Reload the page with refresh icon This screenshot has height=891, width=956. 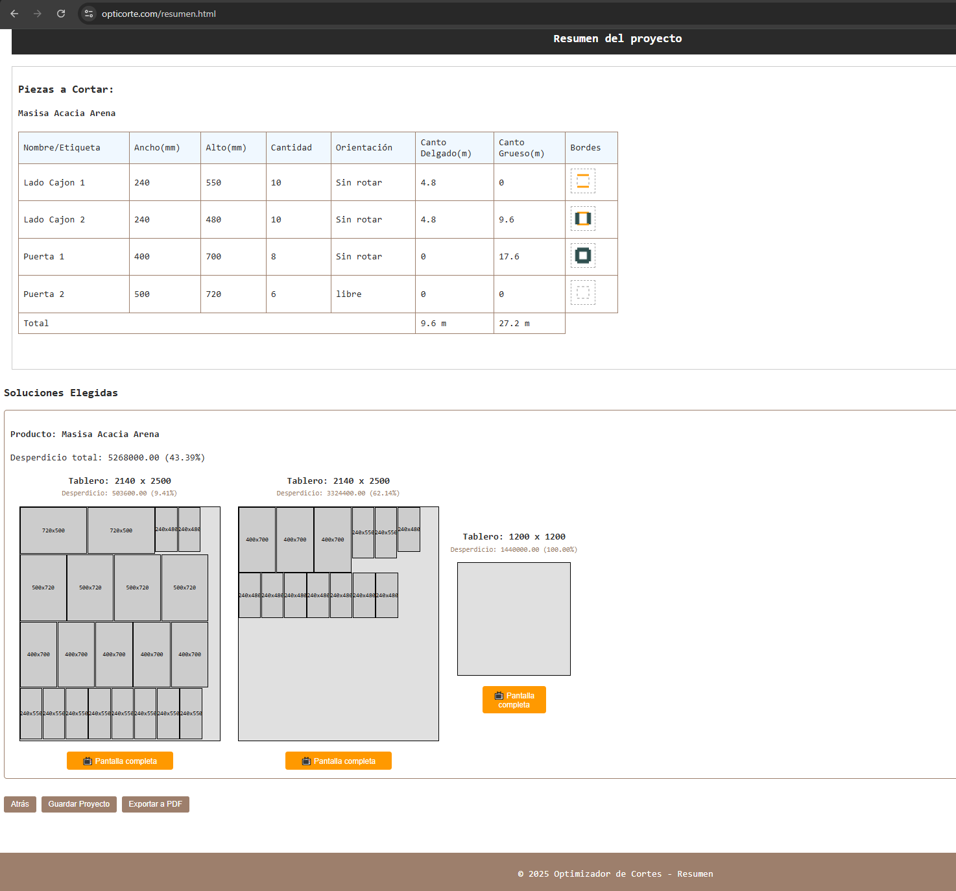(61, 14)
